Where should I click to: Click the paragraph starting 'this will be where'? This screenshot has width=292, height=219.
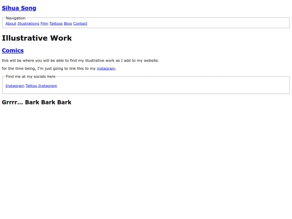[81, 61]
